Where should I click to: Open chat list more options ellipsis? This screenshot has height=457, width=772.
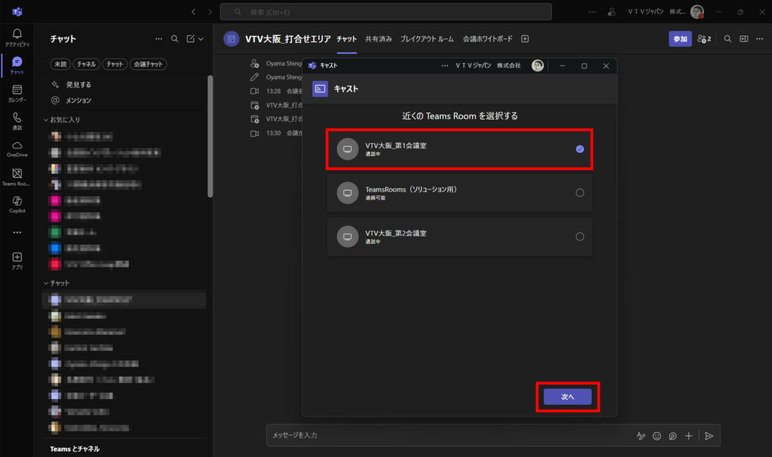pos(159,39)
